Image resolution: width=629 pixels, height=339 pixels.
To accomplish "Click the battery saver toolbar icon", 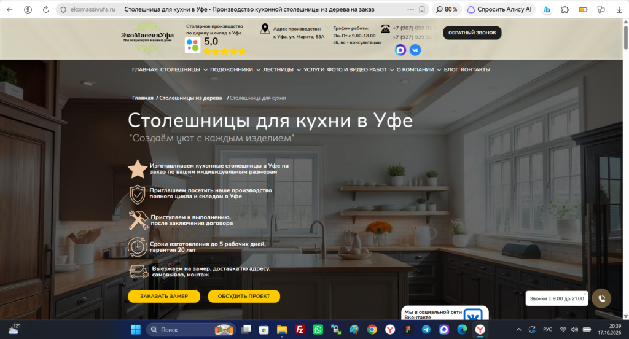I will [x=584, y=10].
